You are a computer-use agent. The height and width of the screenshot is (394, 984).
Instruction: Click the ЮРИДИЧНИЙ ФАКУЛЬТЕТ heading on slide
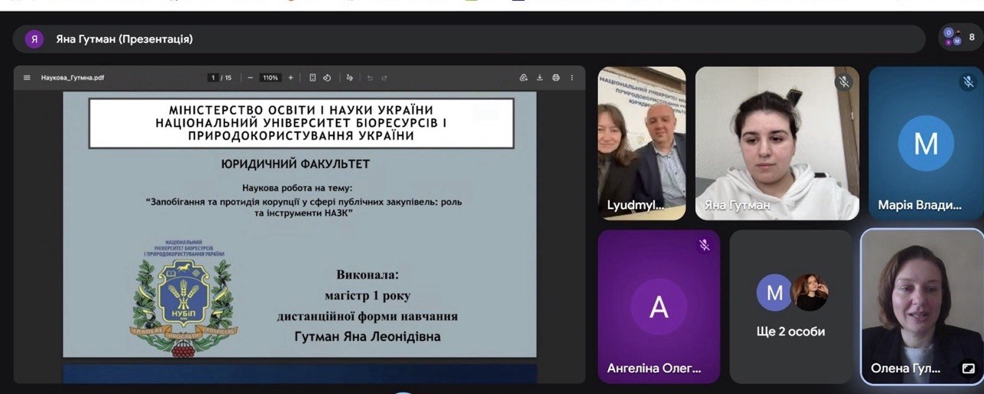click(x=295, y=164)
